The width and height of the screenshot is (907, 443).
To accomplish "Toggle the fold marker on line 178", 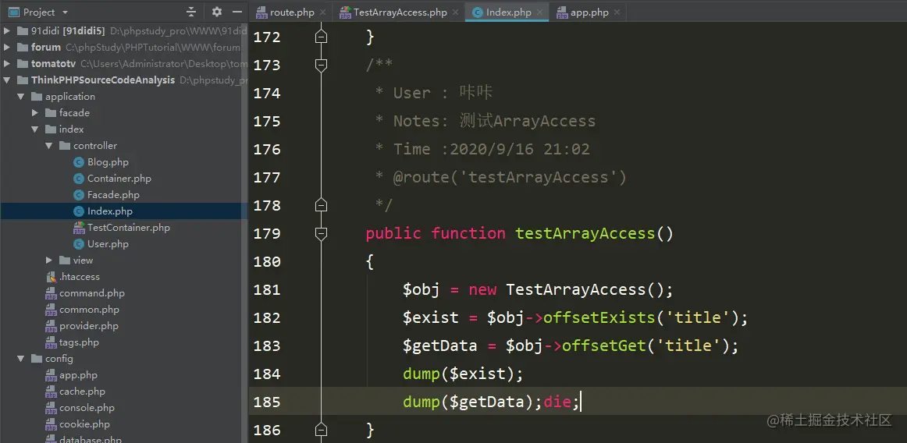I will (x=321, y=205).
